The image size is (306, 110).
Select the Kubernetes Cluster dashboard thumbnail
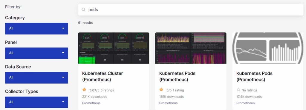click(x=114, y=48)
